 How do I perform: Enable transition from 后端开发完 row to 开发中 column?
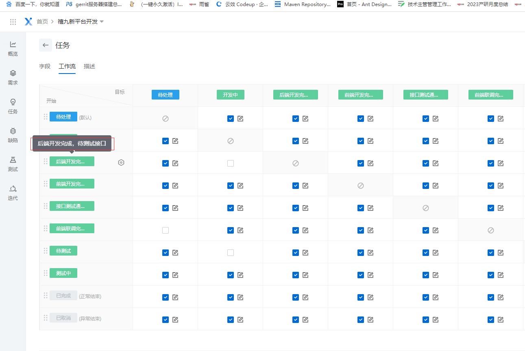point(231,163)
